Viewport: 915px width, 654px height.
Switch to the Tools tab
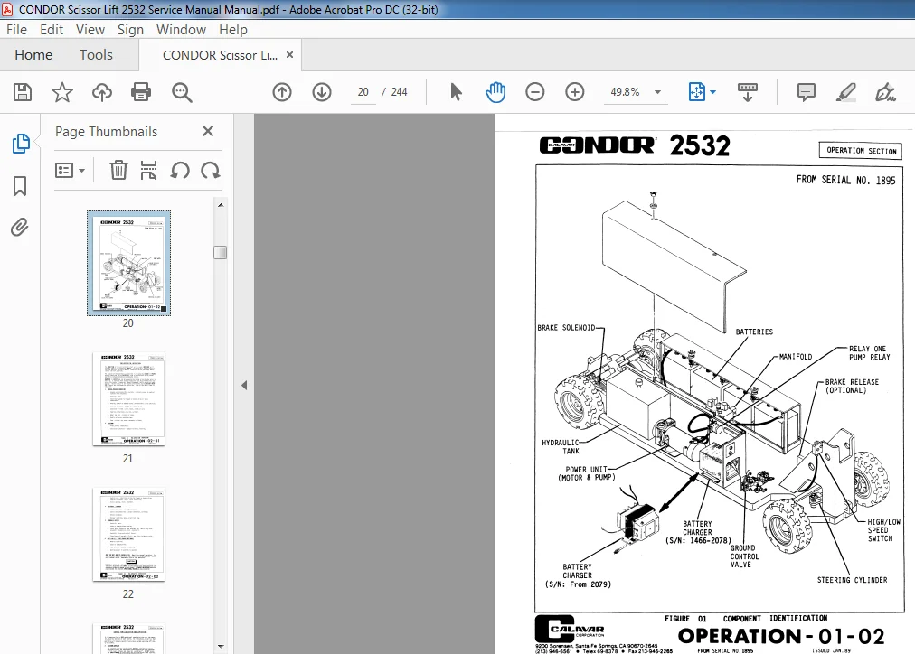click(96, 55)
